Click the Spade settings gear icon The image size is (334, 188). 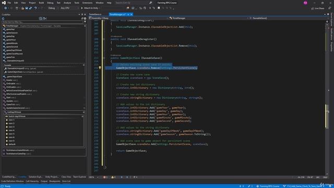click(85, 19)
